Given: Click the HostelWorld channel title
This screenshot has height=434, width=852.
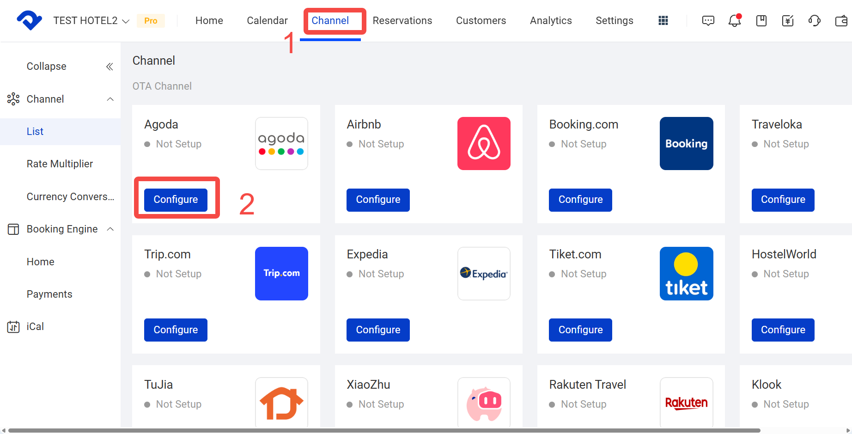Looking at the screenshot, I should click(x=784, y=254).
